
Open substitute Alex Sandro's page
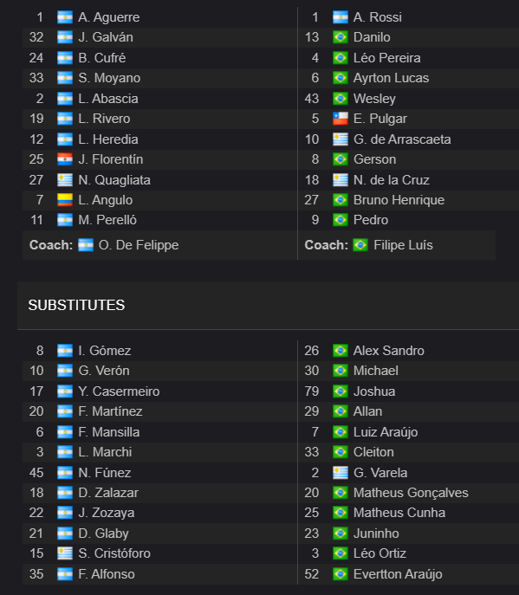pos(389,351)
